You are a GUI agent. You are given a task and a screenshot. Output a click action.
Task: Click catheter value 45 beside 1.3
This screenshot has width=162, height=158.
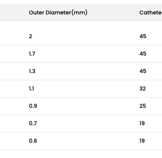pos(143,71)
